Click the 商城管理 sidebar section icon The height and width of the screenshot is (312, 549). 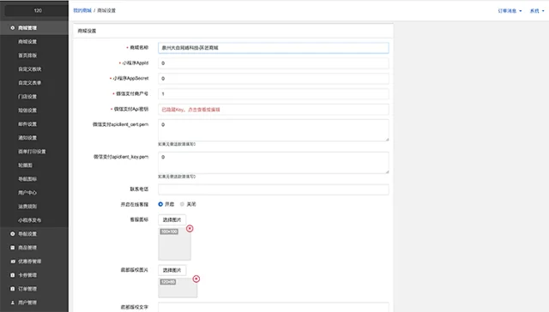point(13,27)
